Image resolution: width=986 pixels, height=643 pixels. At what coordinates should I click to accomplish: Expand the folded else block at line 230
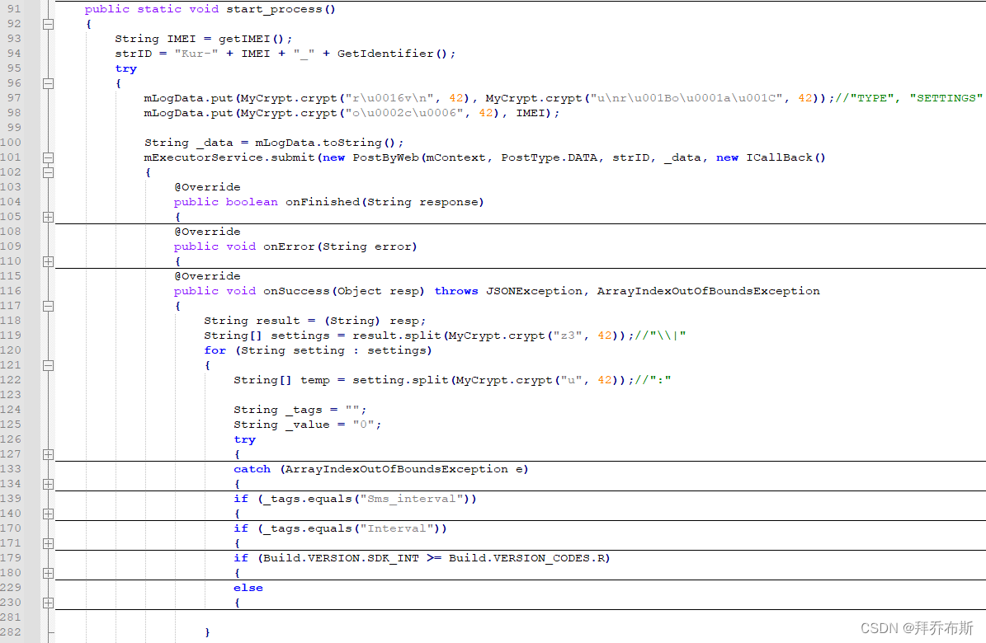pos(48,603)
